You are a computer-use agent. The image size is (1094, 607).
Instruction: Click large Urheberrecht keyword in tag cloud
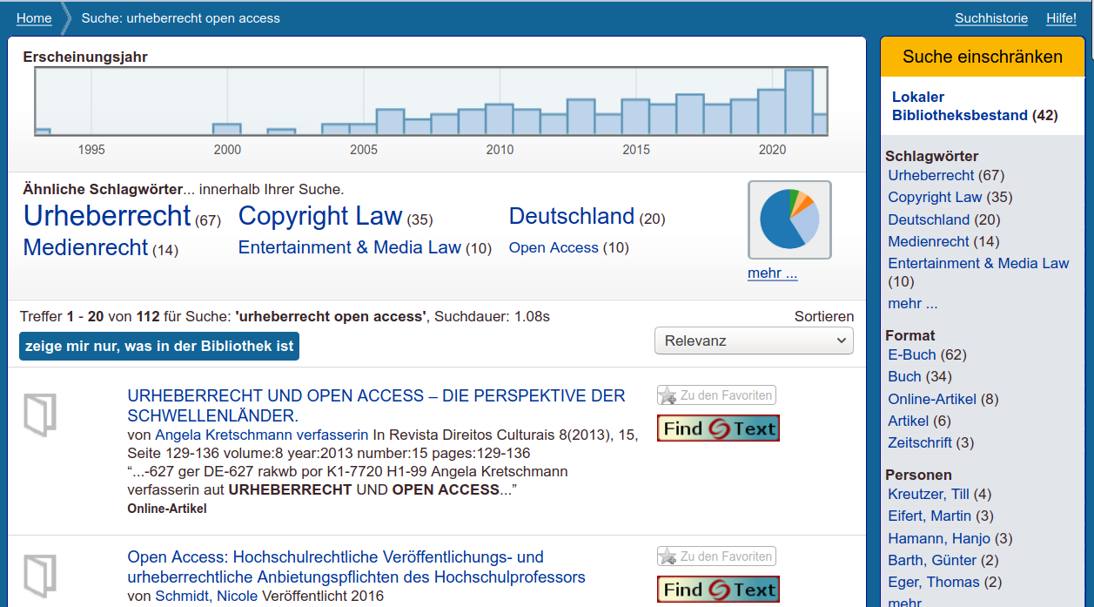click(x=107, y=215)
